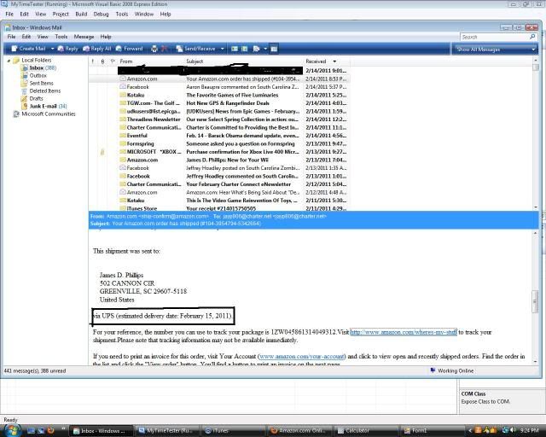Viewport: 546px width, 437px height.
Task: Sort by the Received column header
Action: pyautogui.click(x=326, y=61)
